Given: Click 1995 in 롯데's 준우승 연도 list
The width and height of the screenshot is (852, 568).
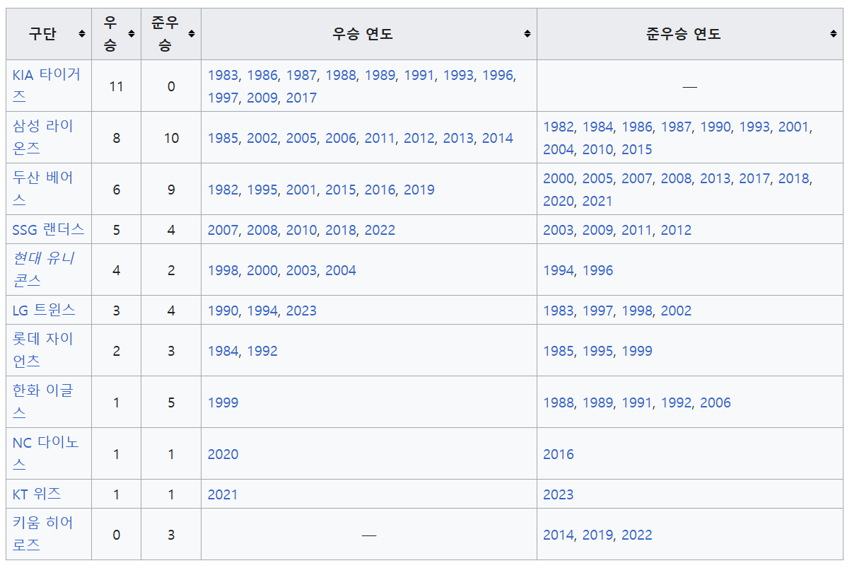Looking at the screenshot, I should click(x=598, y=351).
